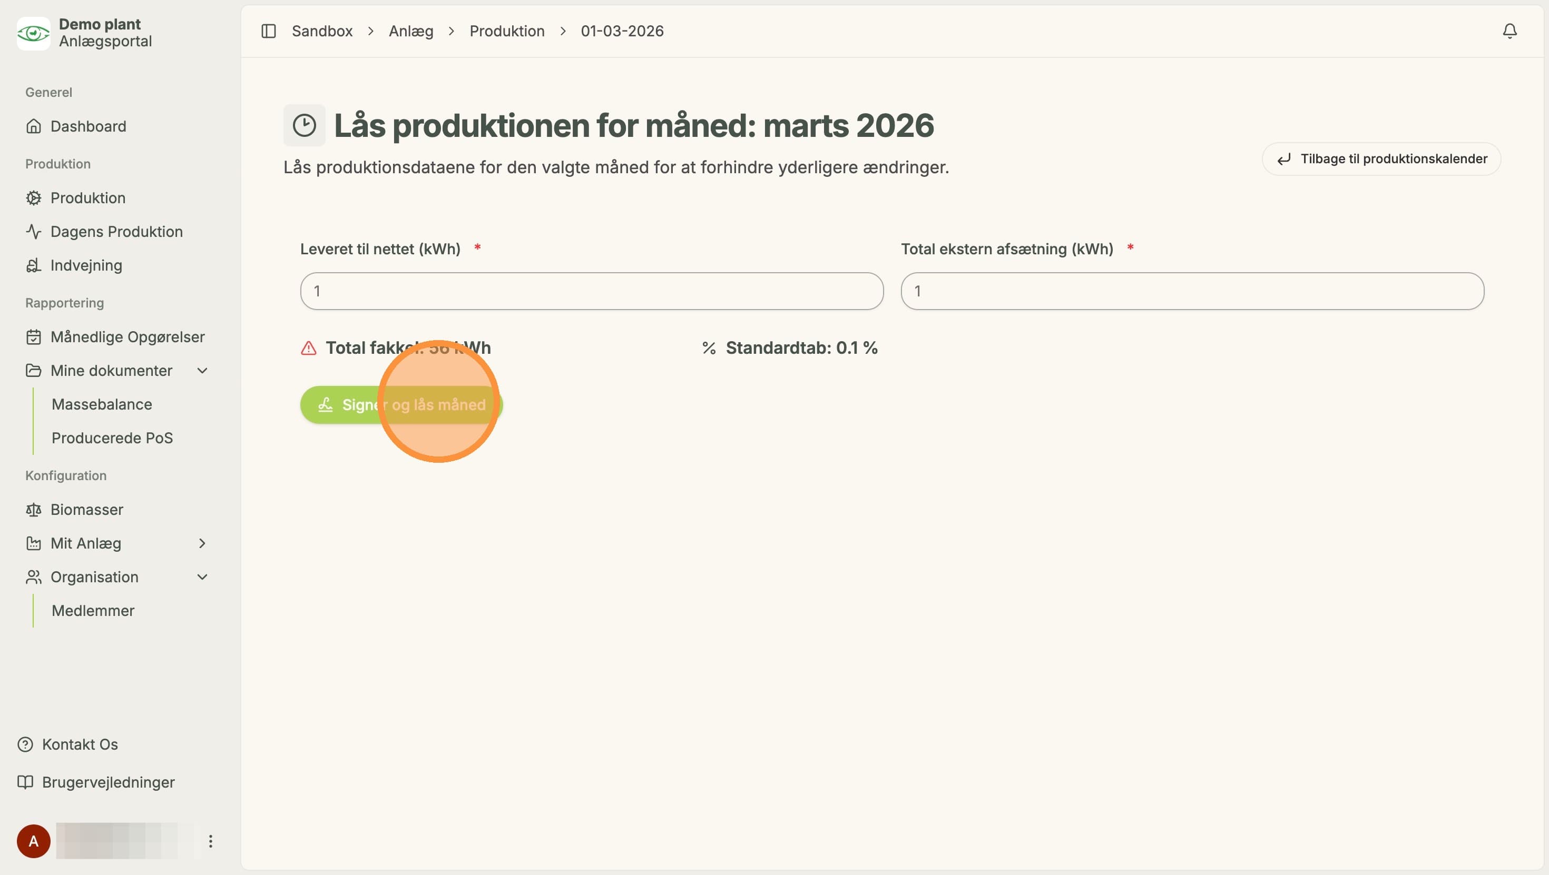Collapse the Organisation section
Image resolution: width=1549 pixels, height=875 pixels.
click(203, 576)
